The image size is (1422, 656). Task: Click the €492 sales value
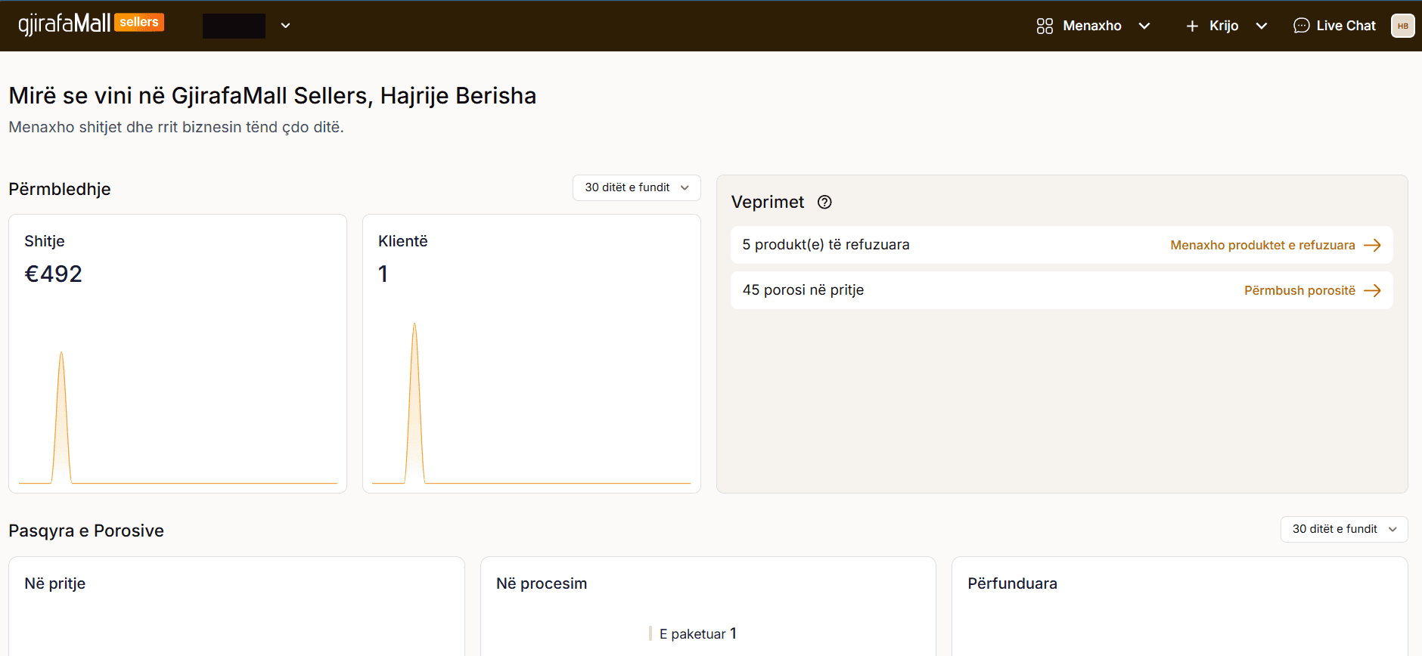coord(53,274)
